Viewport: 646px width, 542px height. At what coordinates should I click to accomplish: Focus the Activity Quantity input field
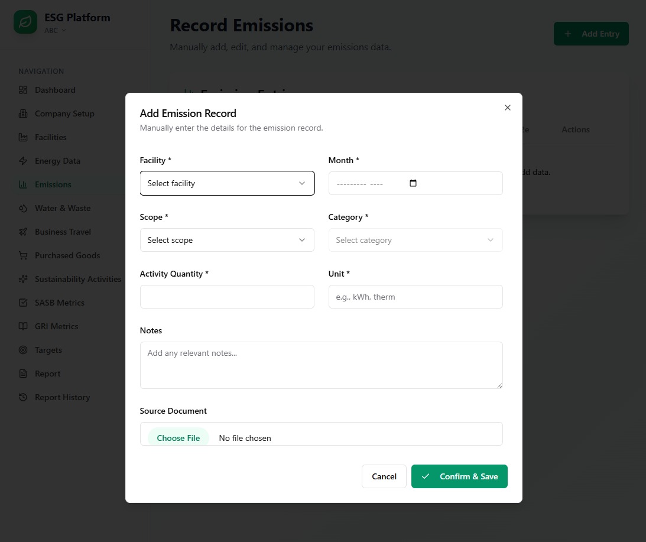pyautogui.click(x=227, y=297)
